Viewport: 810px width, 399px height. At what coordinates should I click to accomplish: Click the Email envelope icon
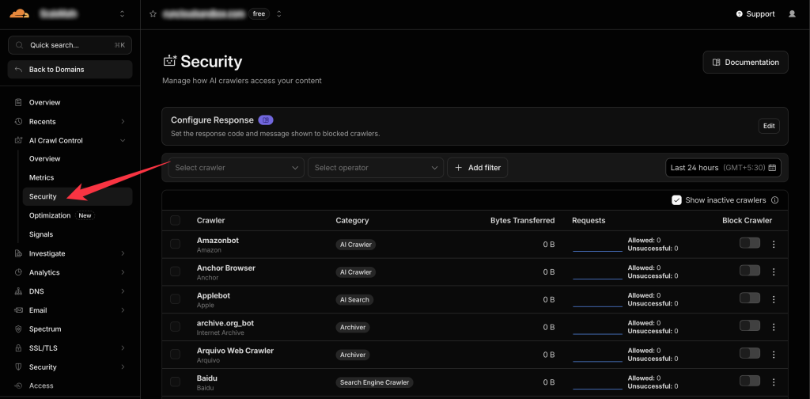click(19, 310)
